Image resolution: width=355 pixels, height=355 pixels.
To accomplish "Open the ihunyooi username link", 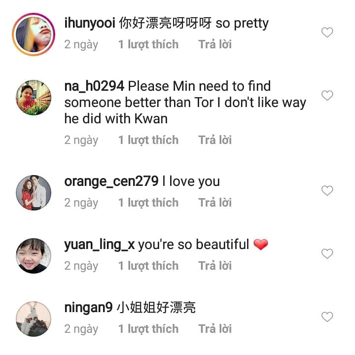I will pos(90,23).
